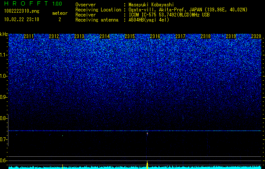Click time marker 2316
The width and height of the screenshot is (265, 169).
(x=155, y=36)
